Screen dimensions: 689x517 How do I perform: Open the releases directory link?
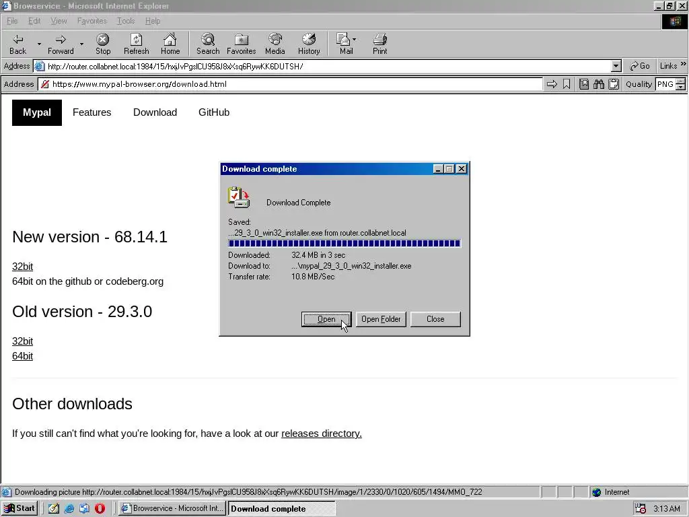[x=321, y=434]
